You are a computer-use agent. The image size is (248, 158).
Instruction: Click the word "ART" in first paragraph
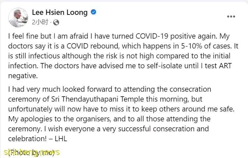(x=225, y=66)
